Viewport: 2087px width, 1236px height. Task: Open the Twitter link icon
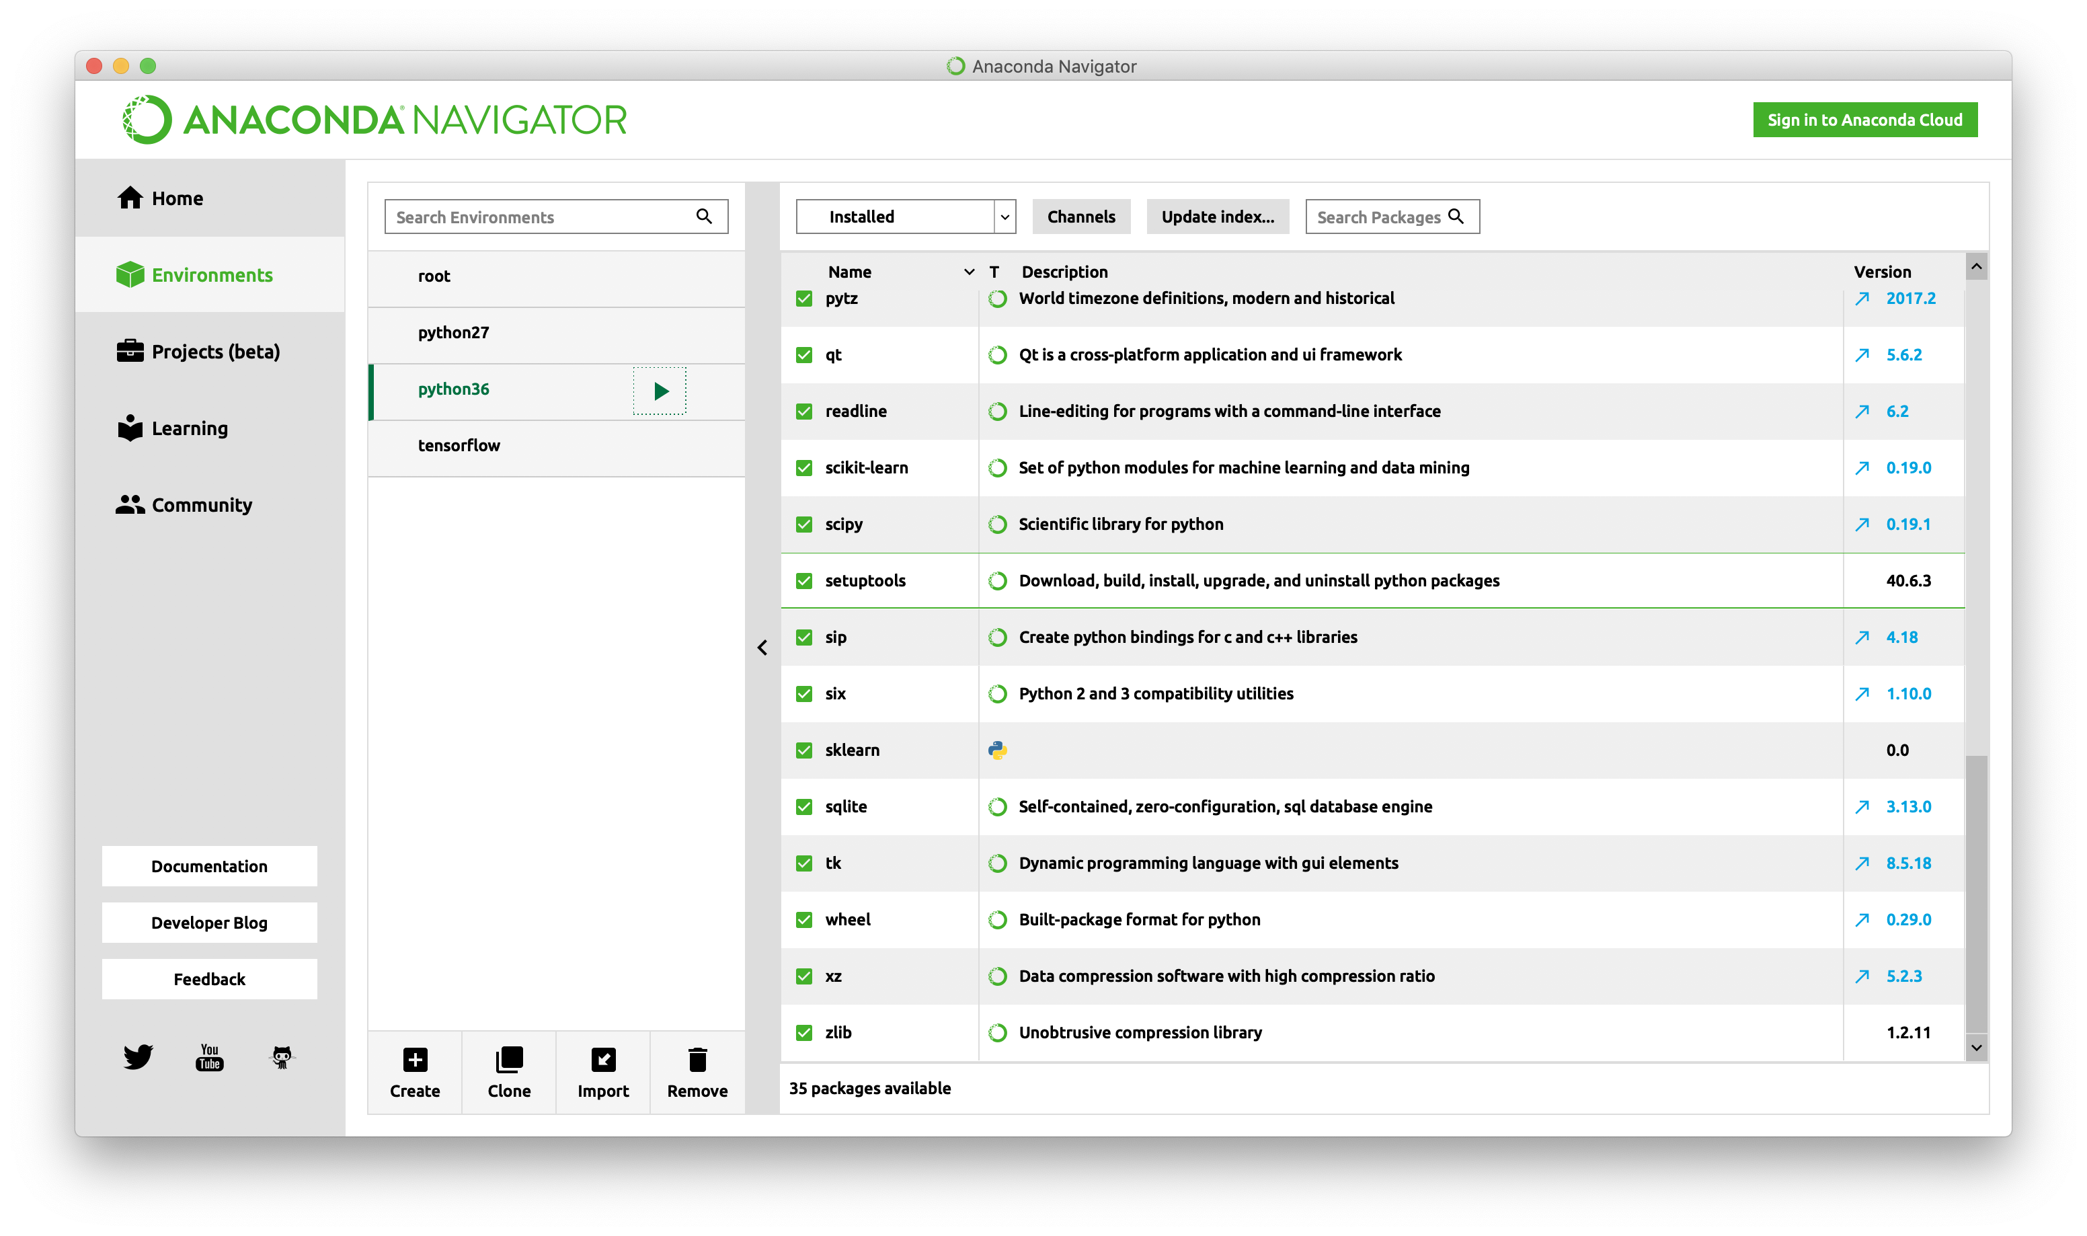pos(139,1056)
